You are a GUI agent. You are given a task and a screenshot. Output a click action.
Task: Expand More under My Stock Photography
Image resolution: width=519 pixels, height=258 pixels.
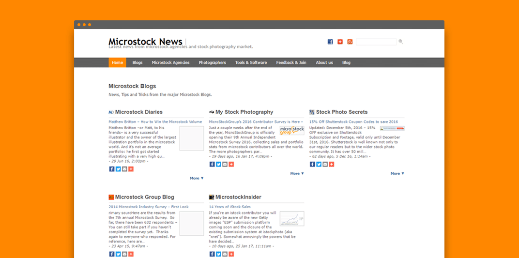[x=297, y=174]
